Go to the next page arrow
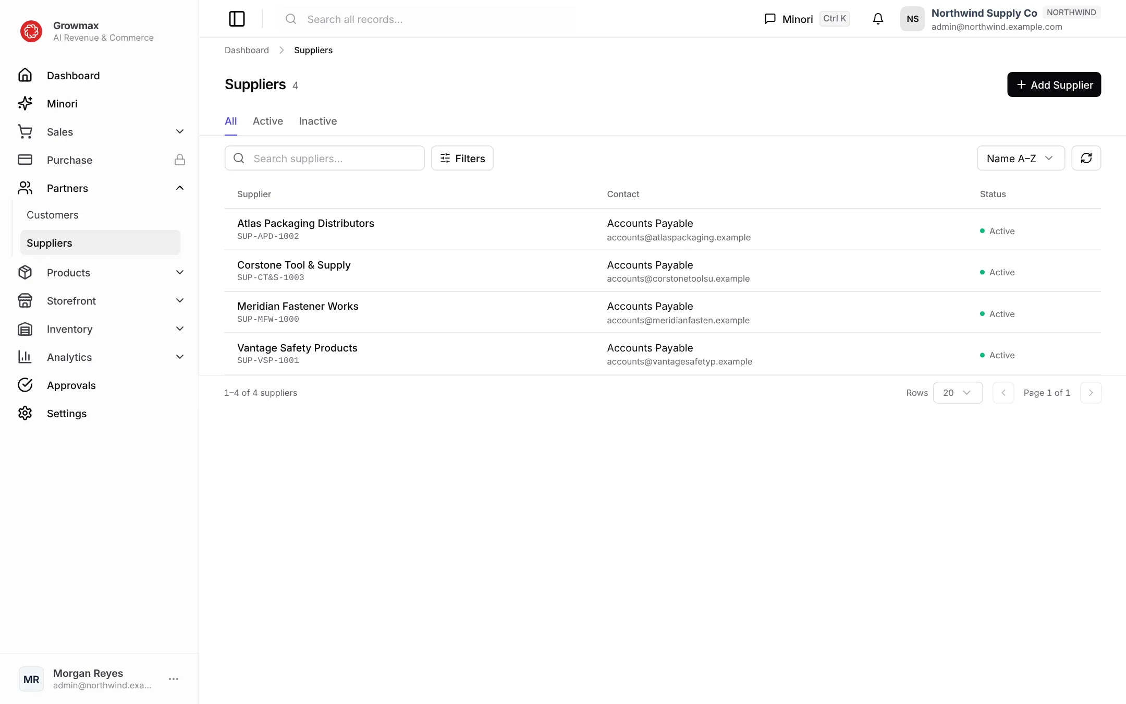The image size is (1126, 704). click(1091, 393)
